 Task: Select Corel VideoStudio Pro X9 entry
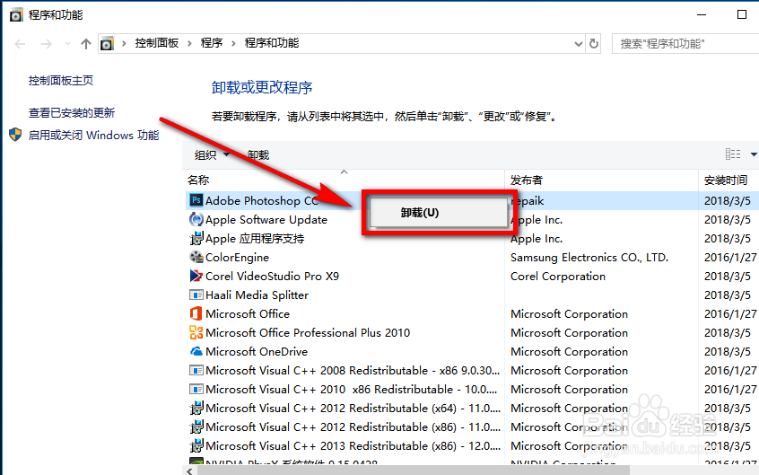(x=272, y=277)
